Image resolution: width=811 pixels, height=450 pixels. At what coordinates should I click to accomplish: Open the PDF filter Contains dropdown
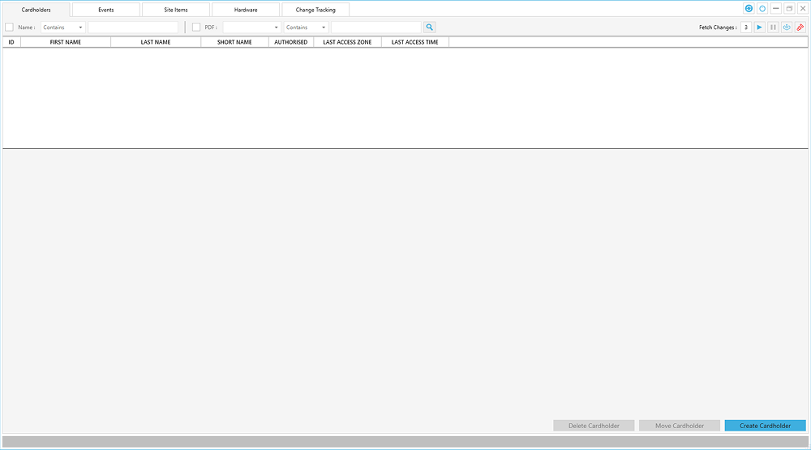pos(306,28)
